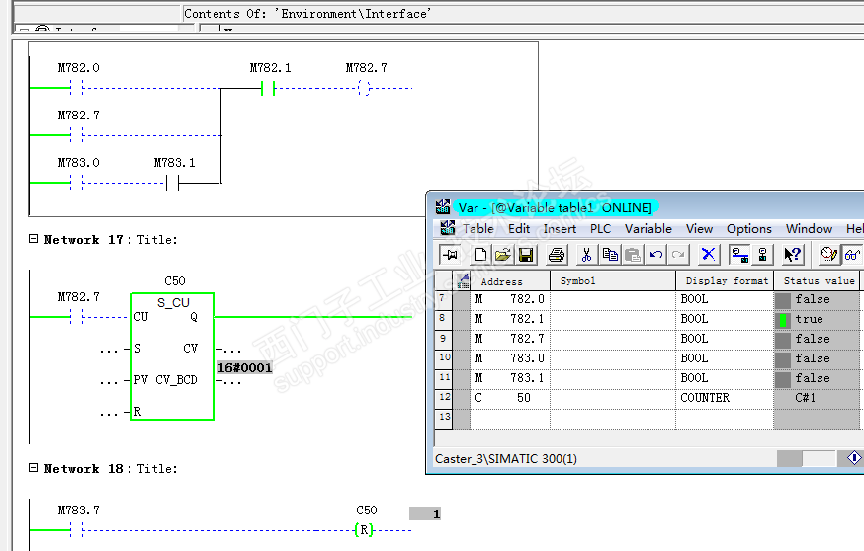Screen dimensions: 864x551
Task: Click the blue diamond status bar icon
Action: click(853, 458)
